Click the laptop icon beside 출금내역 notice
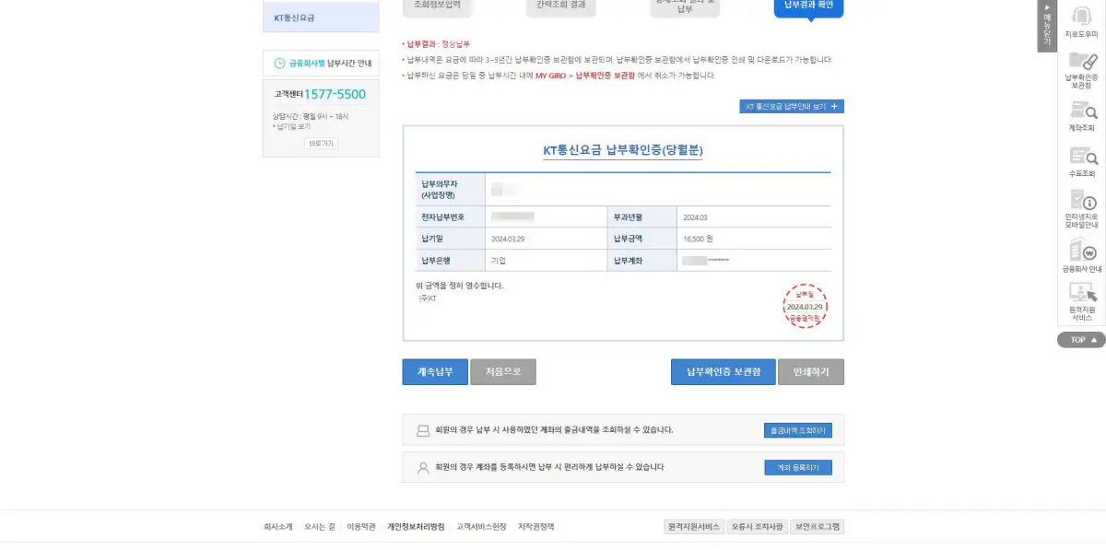 click(x=423, y=430)
